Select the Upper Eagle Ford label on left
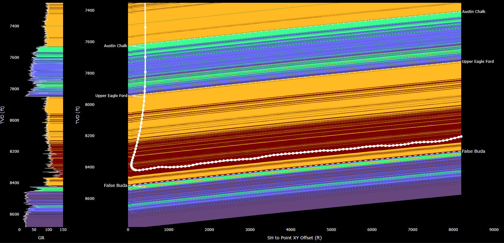 pos(111,96)
